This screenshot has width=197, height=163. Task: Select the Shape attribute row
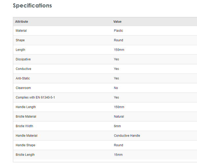pos(20,40)
